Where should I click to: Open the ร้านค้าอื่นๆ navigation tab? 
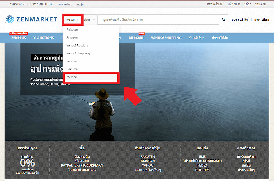197,38
